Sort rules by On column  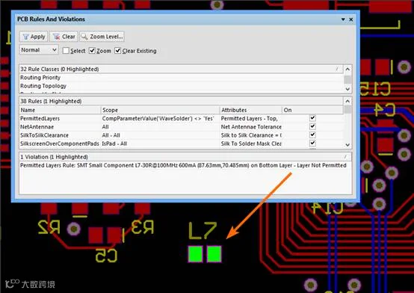pyautogui.click(x=312, y=110)
